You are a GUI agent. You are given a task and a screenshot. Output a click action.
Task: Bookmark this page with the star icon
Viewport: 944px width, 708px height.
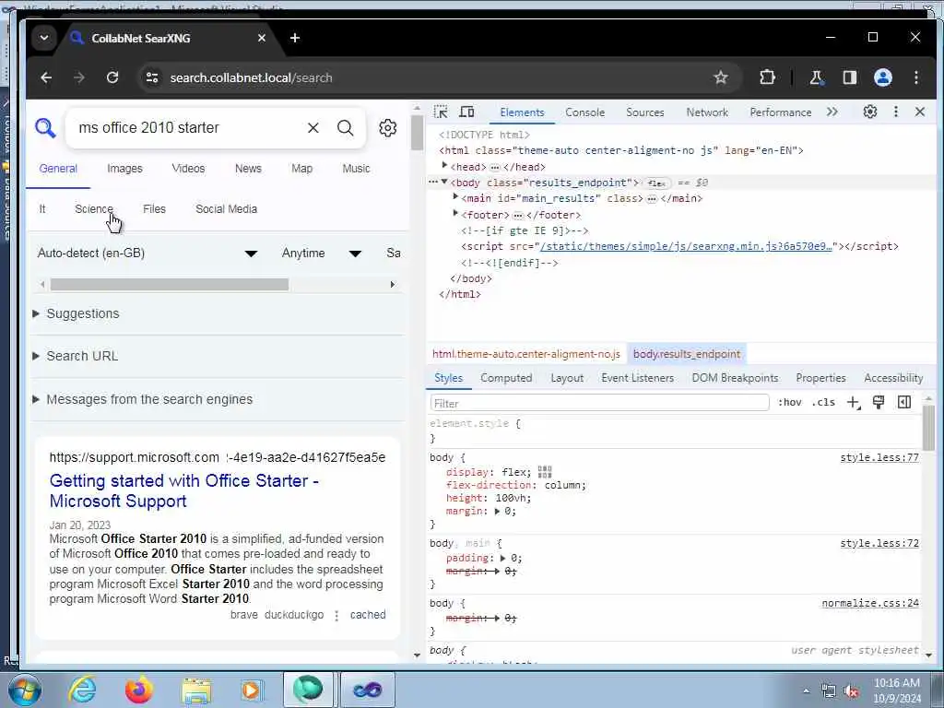721,77
